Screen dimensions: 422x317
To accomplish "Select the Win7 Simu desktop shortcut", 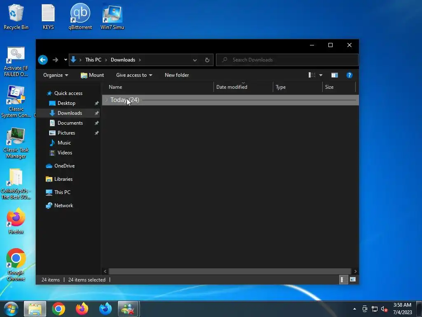I will point(112,17).
